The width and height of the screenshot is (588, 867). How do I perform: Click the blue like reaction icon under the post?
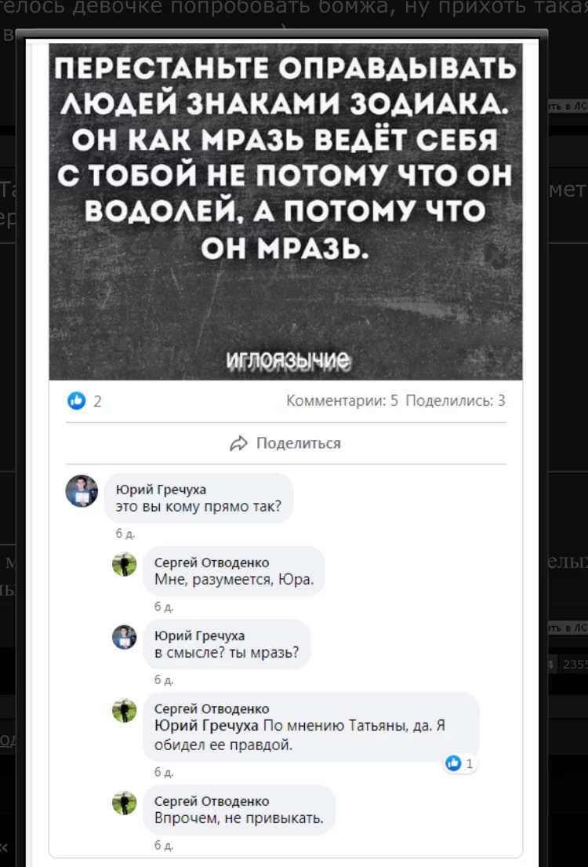[x=74, y=401]
